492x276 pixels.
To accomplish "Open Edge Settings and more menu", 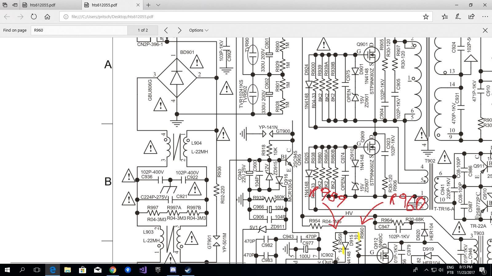I will (x=485, y=17).
